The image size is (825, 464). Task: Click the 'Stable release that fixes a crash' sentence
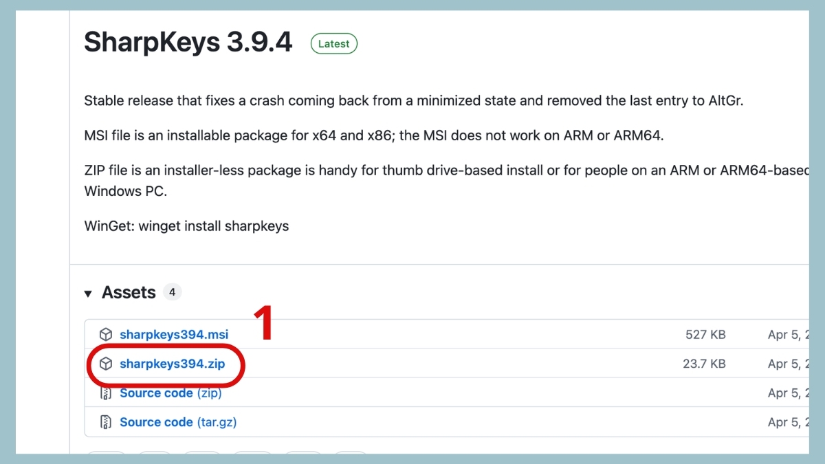coord(414,101)
